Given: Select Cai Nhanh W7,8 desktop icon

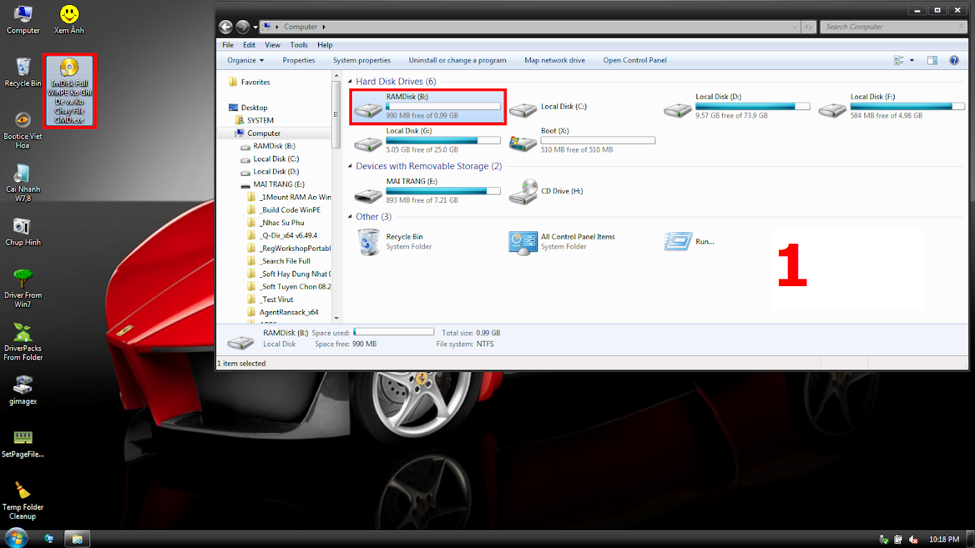Looking at the screenshot, I should pyautogui.click(x=23, y=183).
